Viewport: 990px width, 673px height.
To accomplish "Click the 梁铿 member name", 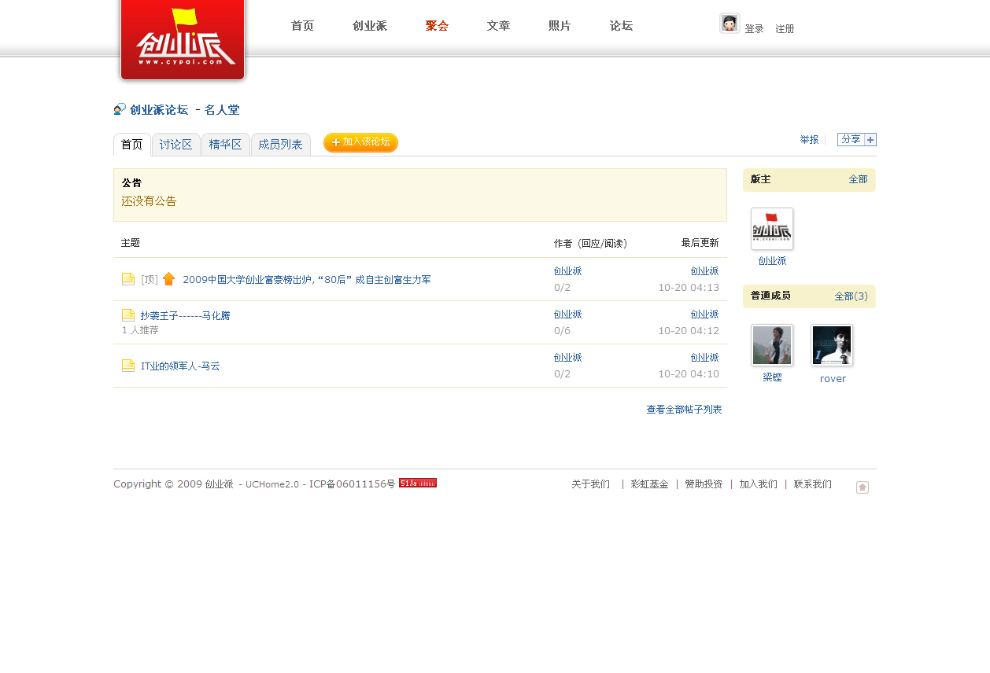I will click(x=772, y=377).
